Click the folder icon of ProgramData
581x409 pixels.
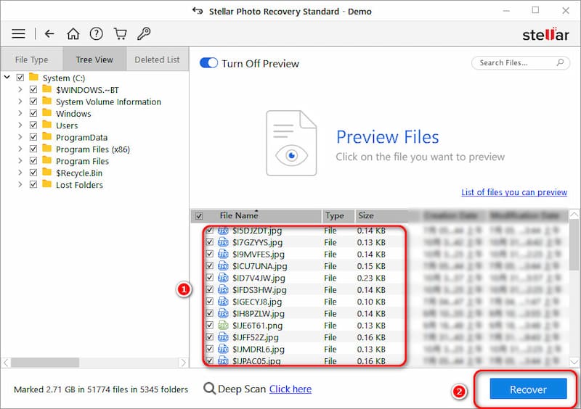tap(46, 136)
